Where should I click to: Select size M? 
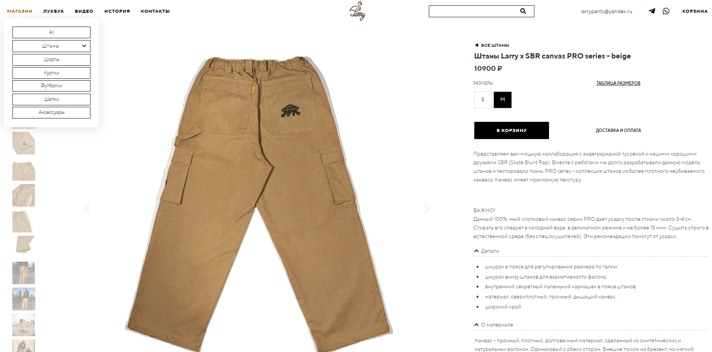coord(502,100)
